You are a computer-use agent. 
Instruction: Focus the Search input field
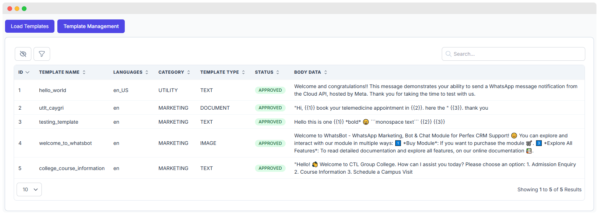point(513,54)
